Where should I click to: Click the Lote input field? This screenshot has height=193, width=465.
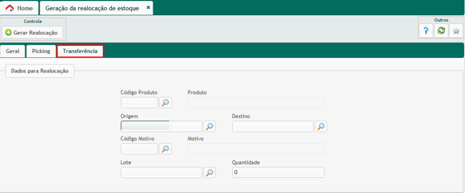[161, 172]
